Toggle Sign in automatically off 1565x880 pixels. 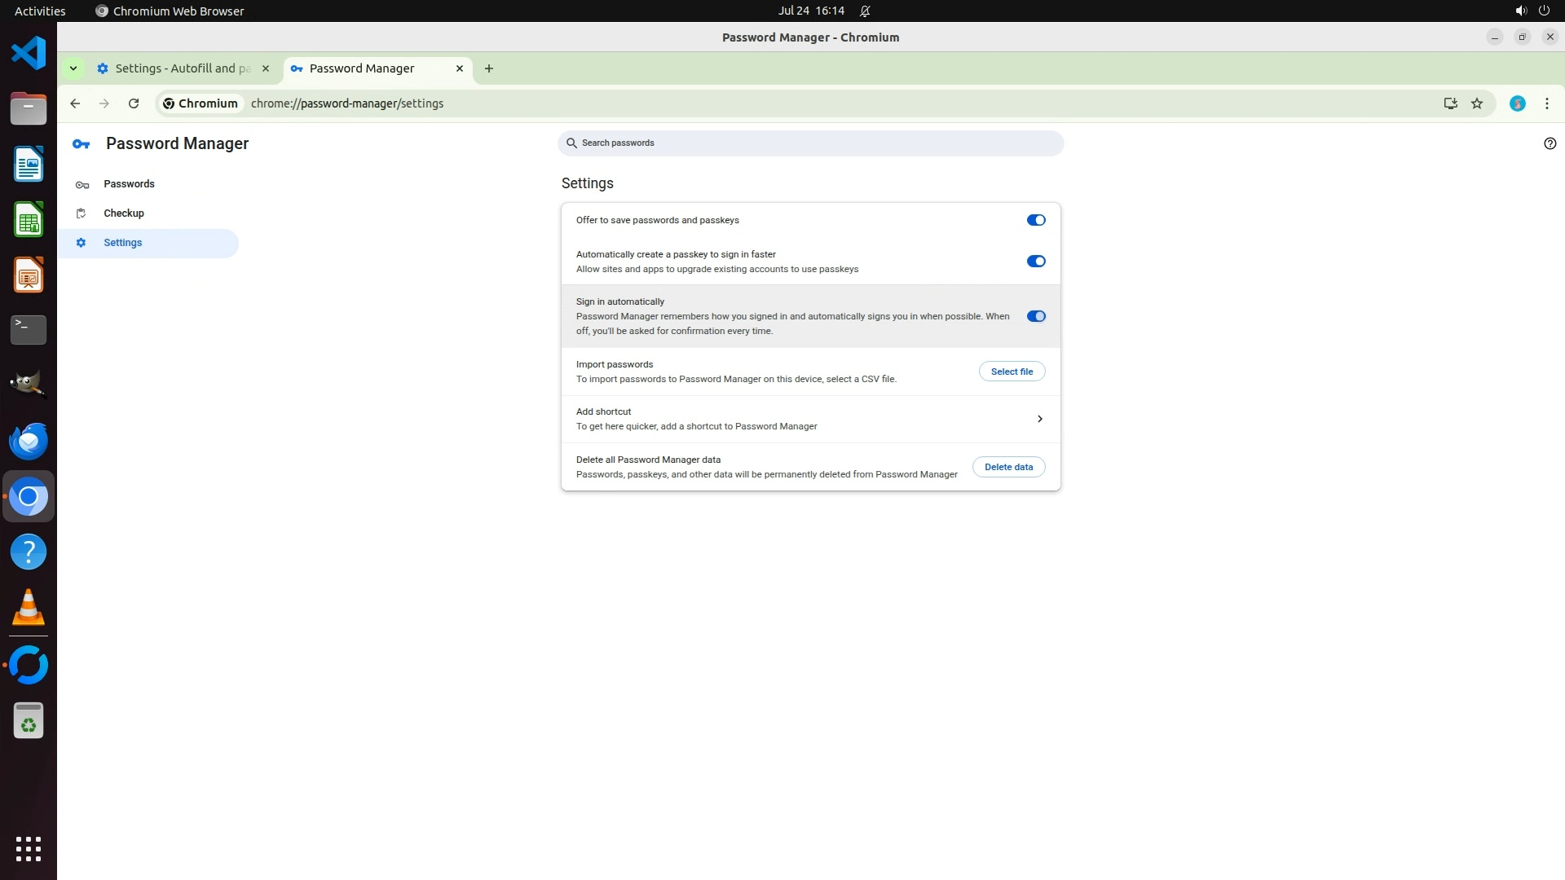(x=1035, y=316)
